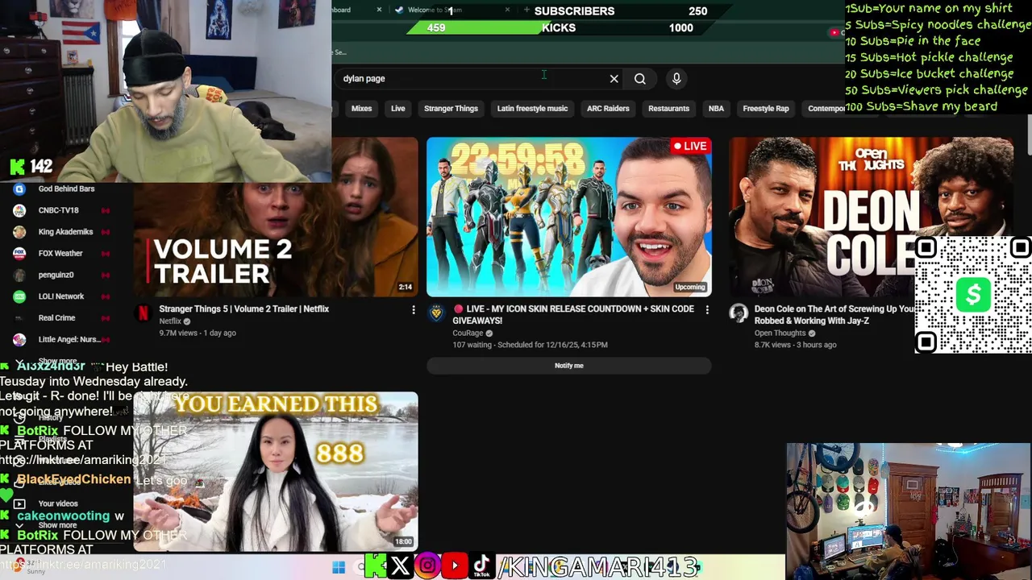Close the Welcome to Steam browser tab

tap(507, 10)
